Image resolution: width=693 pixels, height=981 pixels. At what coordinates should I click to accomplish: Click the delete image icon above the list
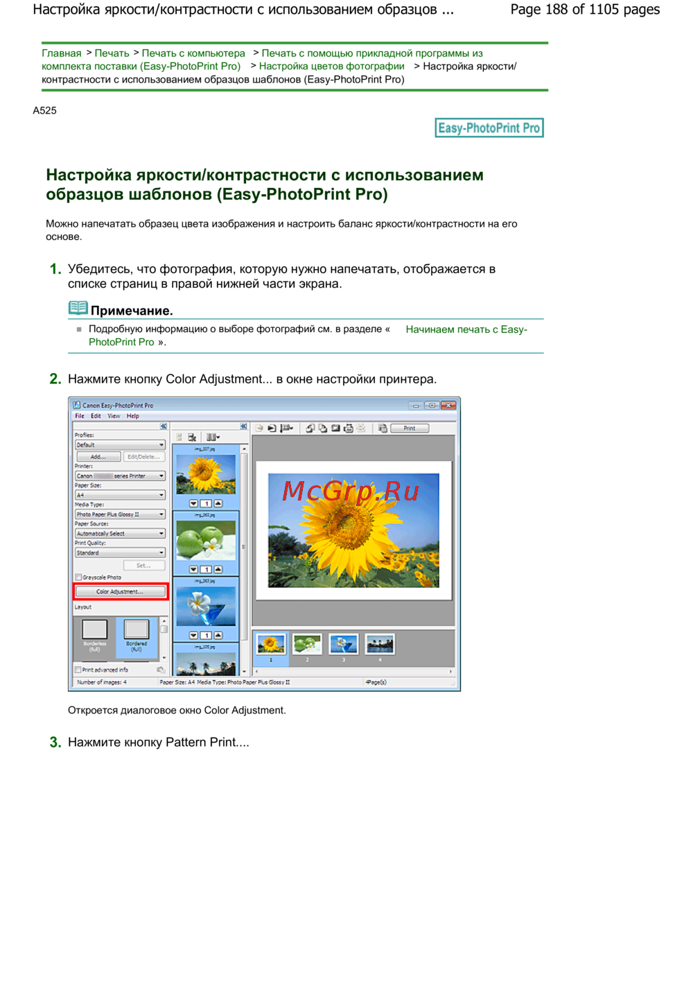tap(192, 437)
